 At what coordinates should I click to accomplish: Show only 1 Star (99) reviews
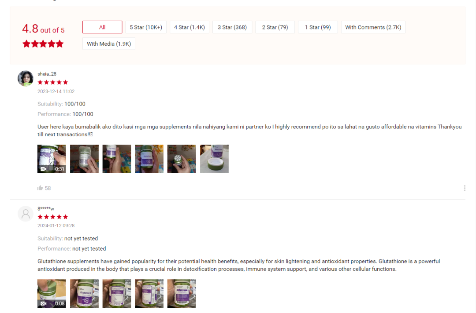click(x=318, y=27)
